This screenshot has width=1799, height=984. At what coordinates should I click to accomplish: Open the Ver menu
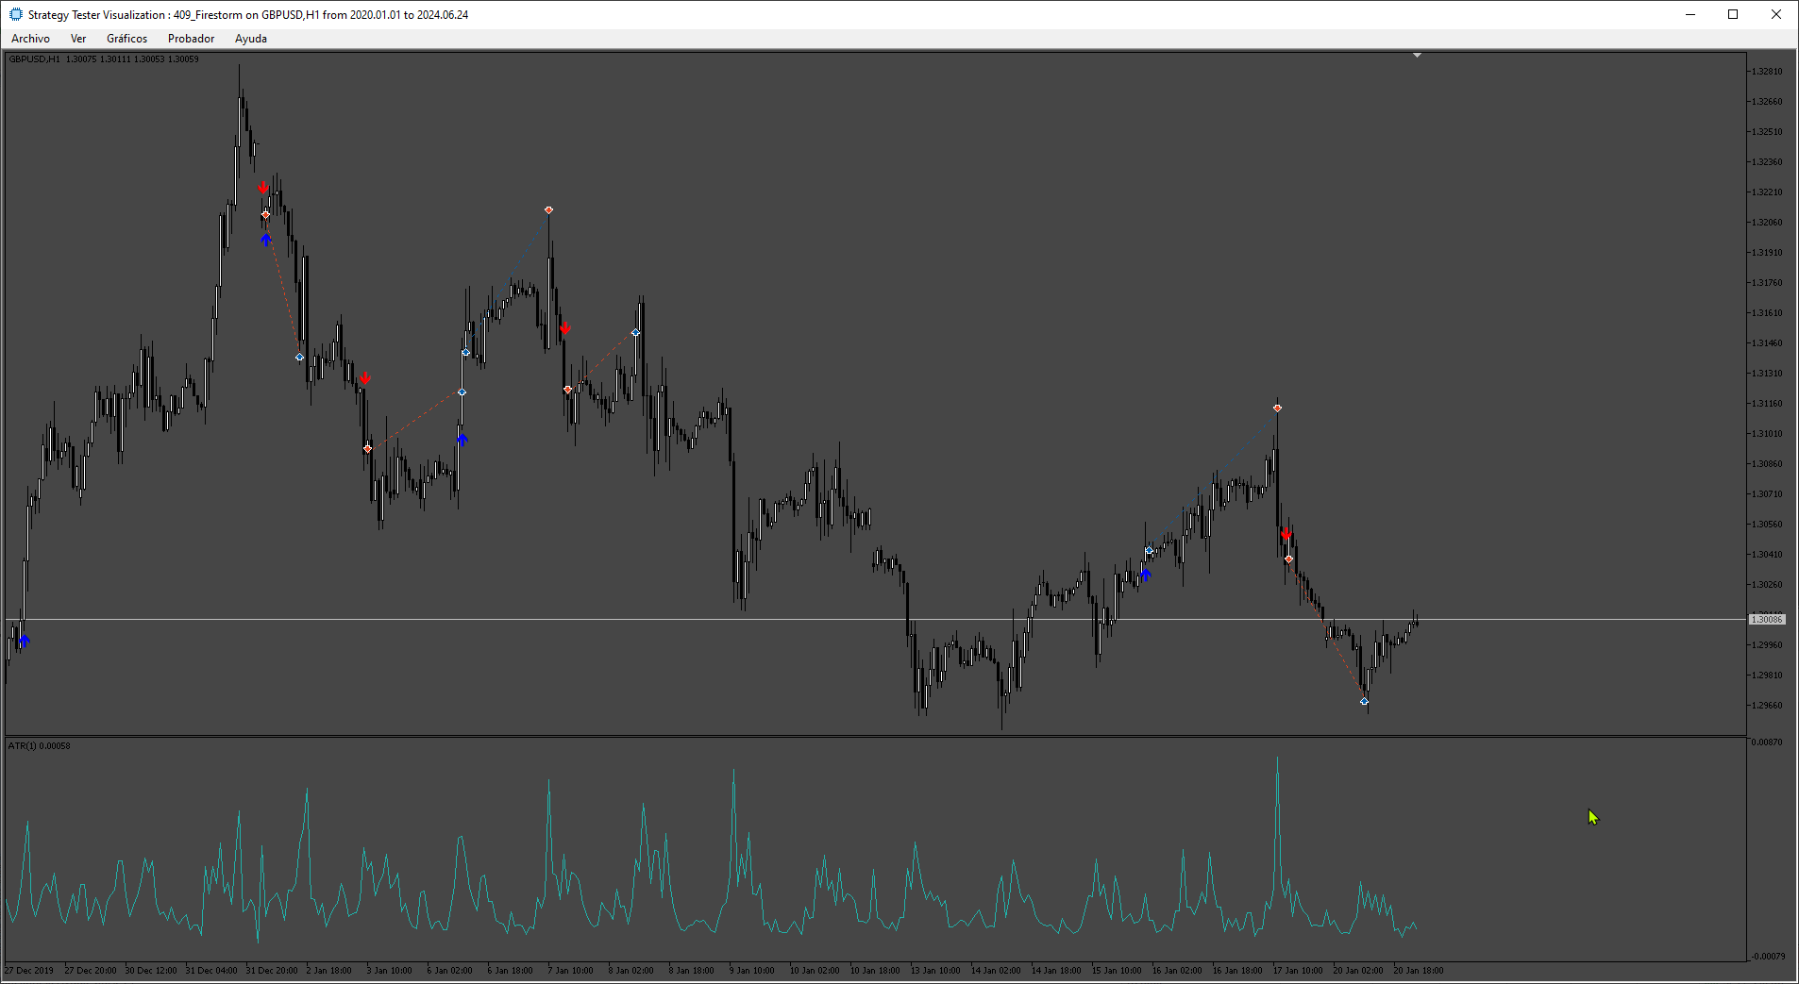(x=78, y=39)
